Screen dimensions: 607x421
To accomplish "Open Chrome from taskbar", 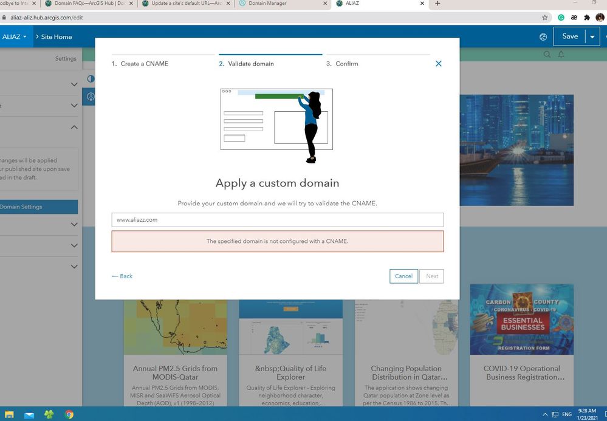I will click(69, 414).
